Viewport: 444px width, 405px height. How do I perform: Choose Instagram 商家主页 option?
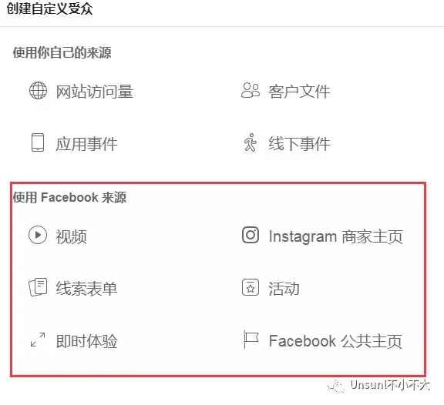(336, 236)
